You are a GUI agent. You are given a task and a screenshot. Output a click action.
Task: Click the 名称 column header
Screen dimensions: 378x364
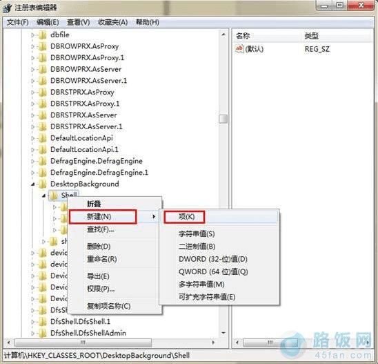pos(243,36)
